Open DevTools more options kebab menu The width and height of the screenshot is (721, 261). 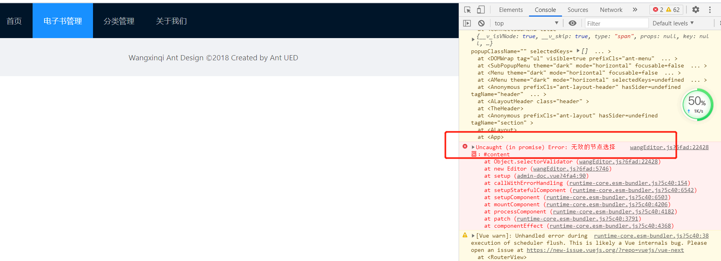[x=710, y=10]
